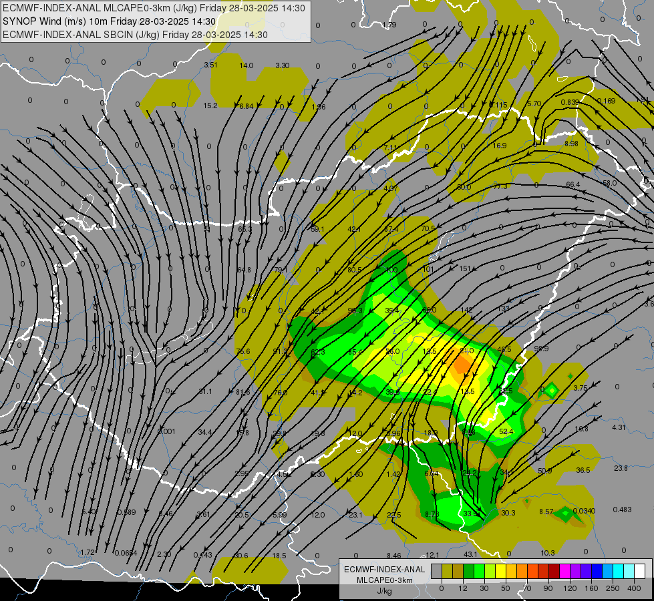The image size is (654, 601).
Task: Select the magenta legend swatch
Action: [x=564, y=571]
